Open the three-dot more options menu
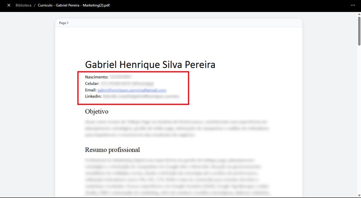361x198 pixels. point(353,5)
